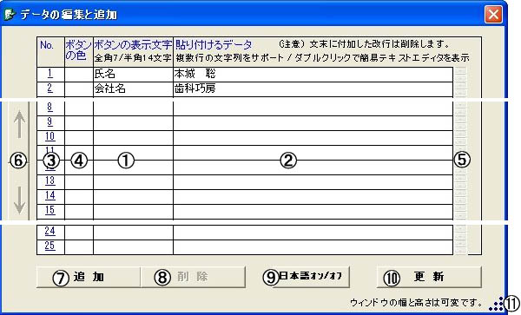
Task: Select row number 25 link
Action: 49,246
